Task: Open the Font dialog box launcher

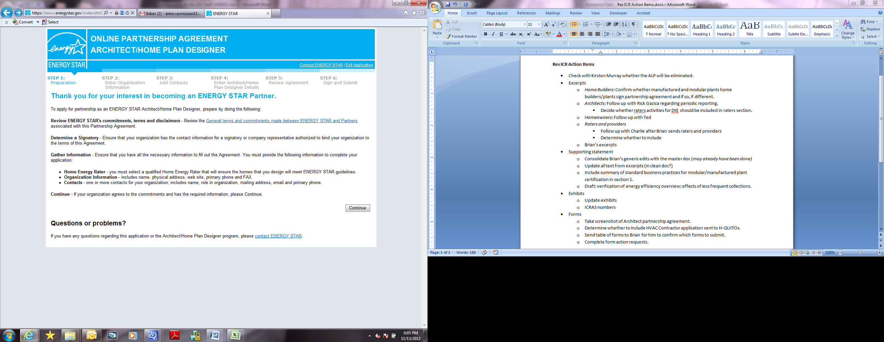Action: 565,43
